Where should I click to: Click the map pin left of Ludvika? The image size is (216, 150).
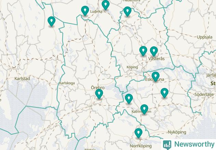click(x=85, y=11)
